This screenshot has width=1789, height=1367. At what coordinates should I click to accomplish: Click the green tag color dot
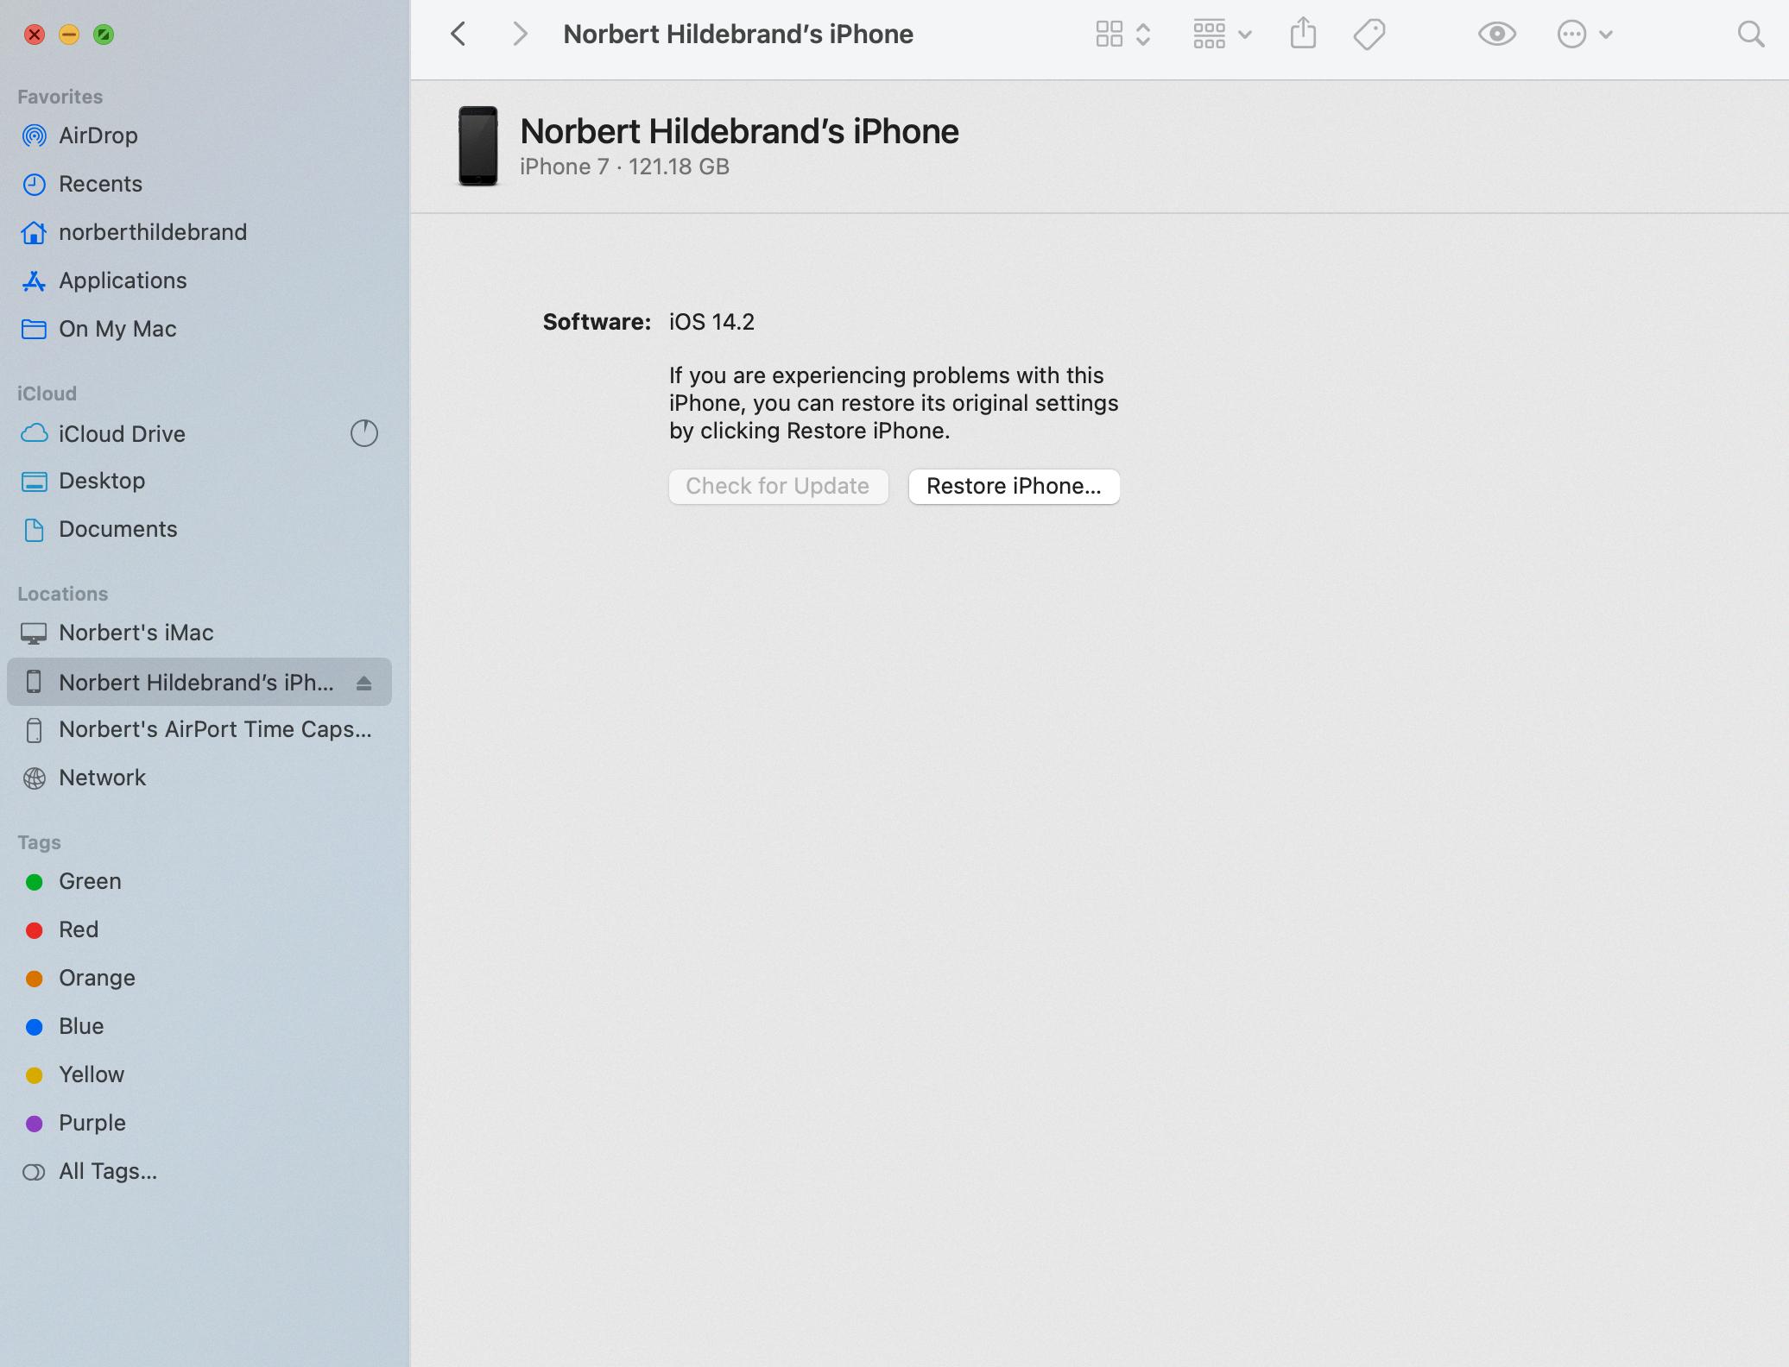[35, 882]
